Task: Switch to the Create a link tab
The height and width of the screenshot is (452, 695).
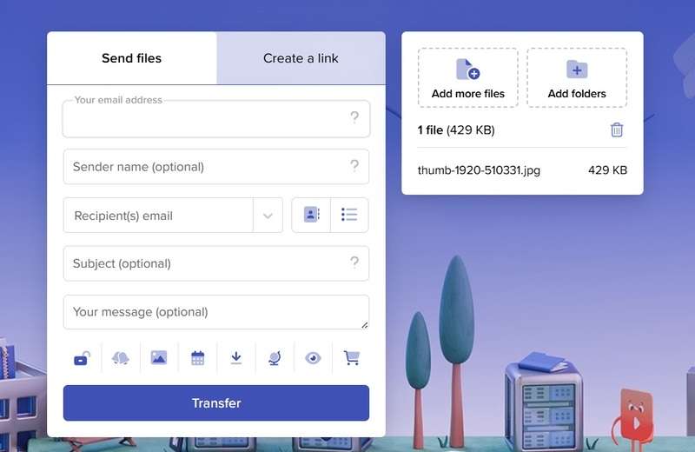Action: click(301, 58)
